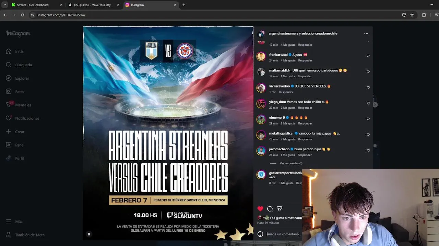Open metalinguistica_ profile link
Viewport: 439px width, 246px height.
tap(281, 133)
